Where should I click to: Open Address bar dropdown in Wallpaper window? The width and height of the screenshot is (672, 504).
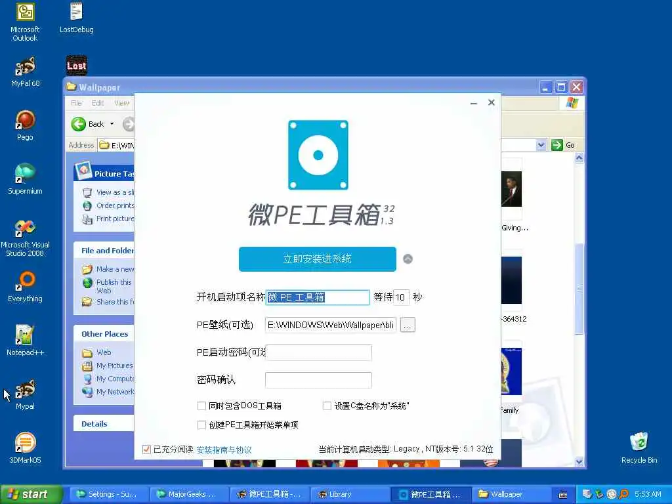(x=541, y=145)
